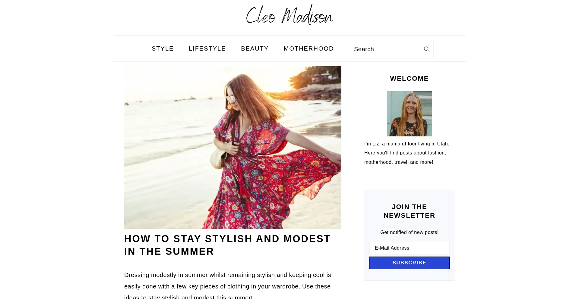Click the Join the Newsletter heading

(x=409, y=211)
